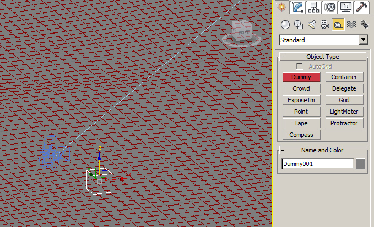
Task: Select the Shapes category icon
Action: tap(299, 25)
